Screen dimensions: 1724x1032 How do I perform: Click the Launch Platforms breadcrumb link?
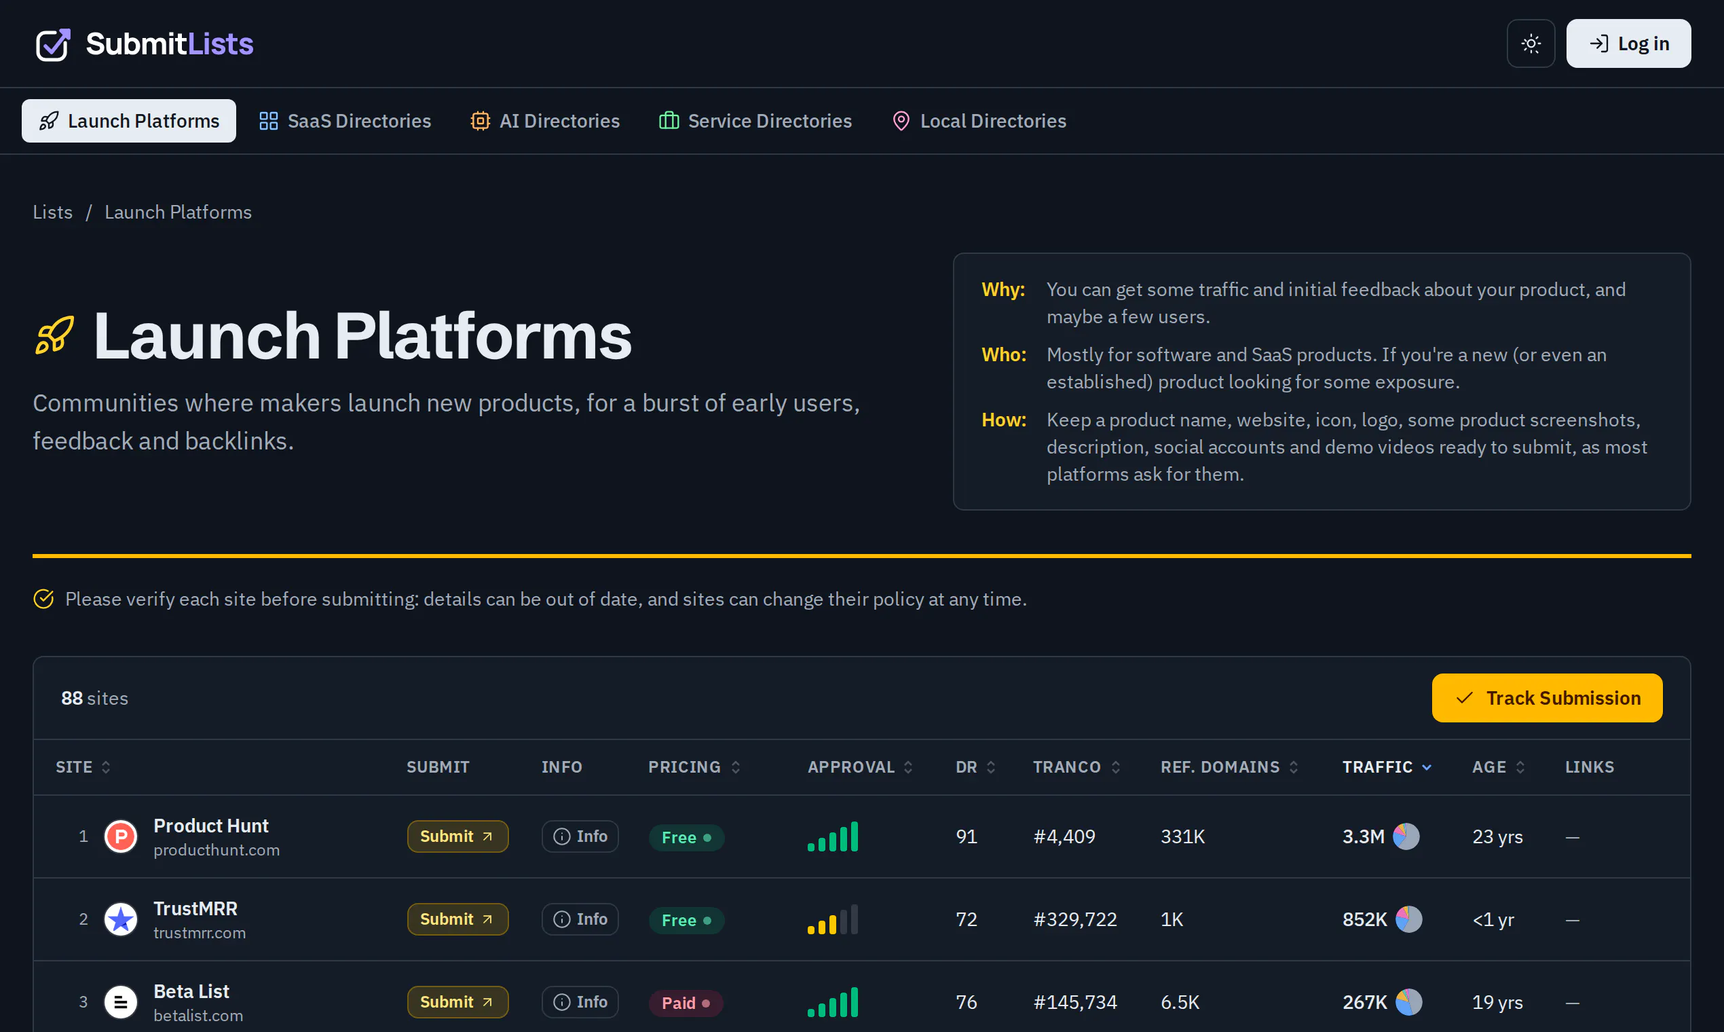point(178,212)
